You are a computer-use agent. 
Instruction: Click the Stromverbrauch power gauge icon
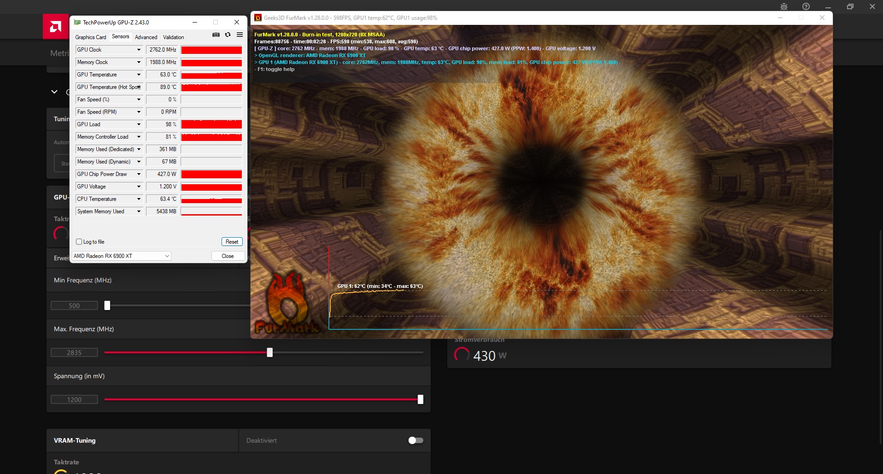[462, 355]
